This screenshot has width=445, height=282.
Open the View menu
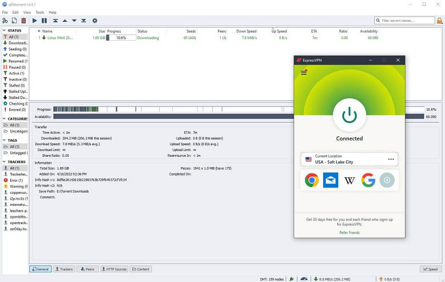pos(27,12)
